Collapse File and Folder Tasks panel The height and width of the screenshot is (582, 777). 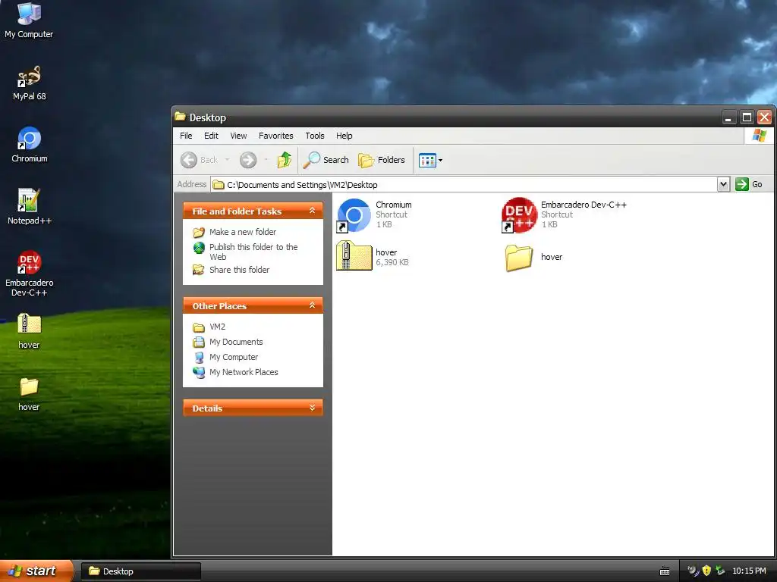(312, 211)
